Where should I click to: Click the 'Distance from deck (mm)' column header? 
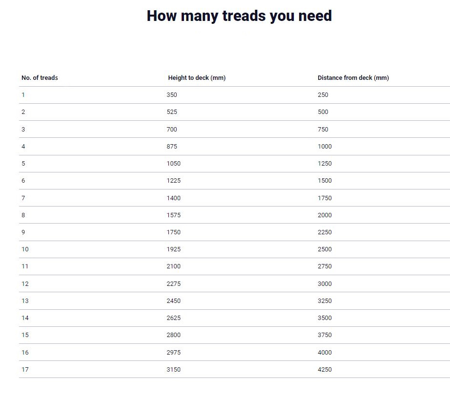pyautogui.click(x=353, y=78)
